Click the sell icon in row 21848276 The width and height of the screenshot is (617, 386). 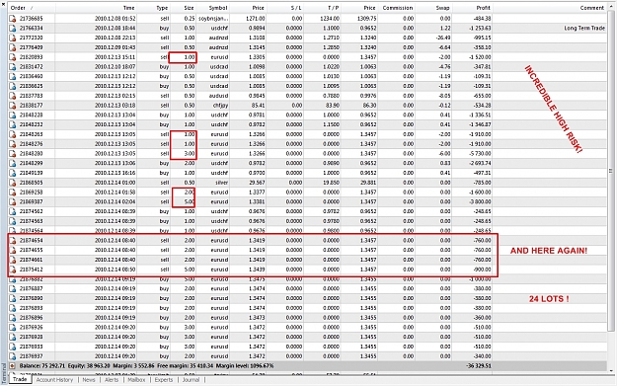click(13, 144)
